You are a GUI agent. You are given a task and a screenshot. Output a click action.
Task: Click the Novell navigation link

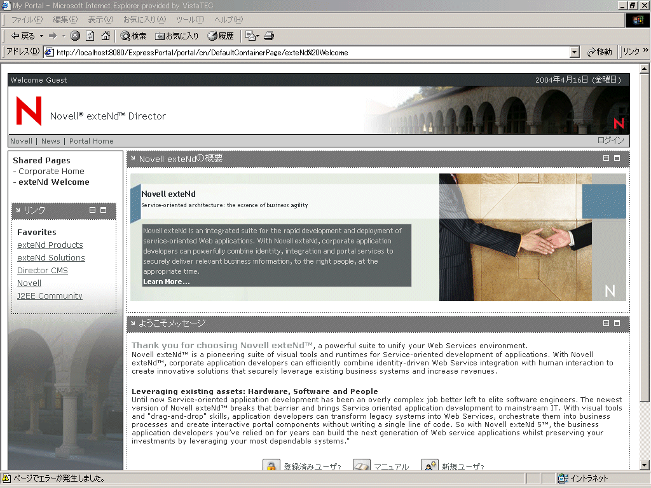[21, 141]
